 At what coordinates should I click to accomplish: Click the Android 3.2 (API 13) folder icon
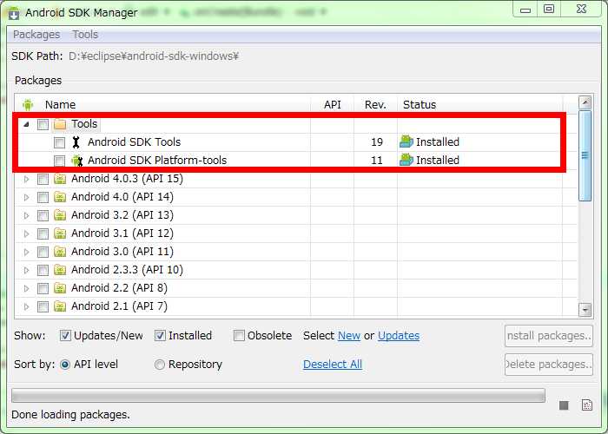60,215
